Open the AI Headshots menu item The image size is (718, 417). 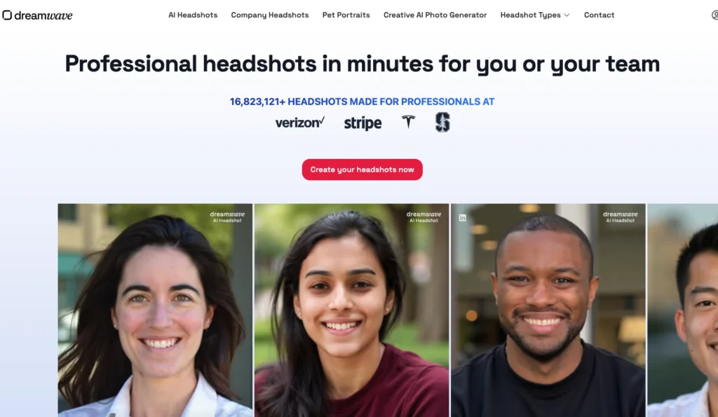click(193, 15)
